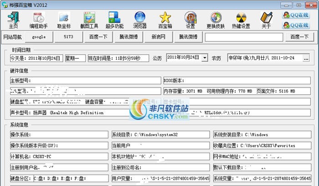Click the 计算机名 CRSKY-PC field
This screenshot has height=186, width=319.
coord(59,156)
